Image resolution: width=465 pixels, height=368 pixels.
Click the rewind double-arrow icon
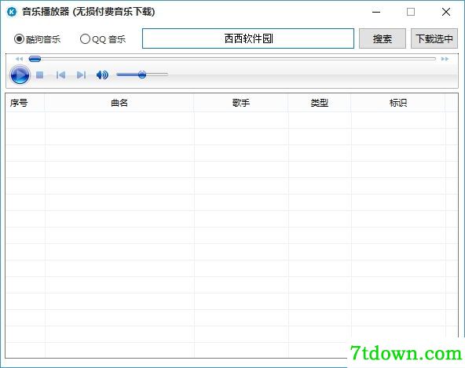20,59
